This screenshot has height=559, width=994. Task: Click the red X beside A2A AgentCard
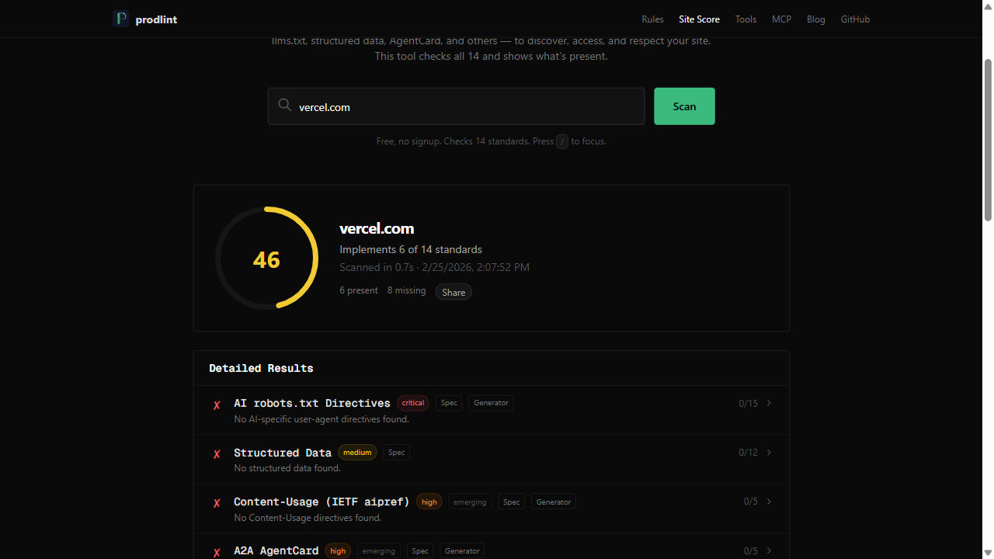click(217, 552)
